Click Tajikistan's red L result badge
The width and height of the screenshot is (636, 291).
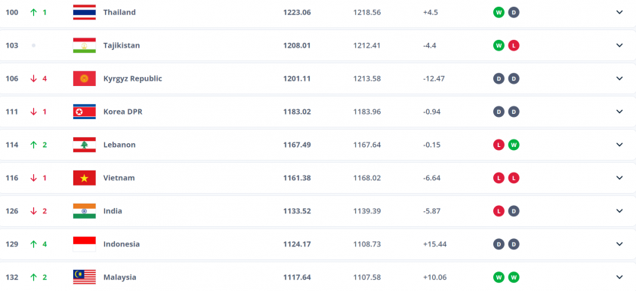[x=514, y=46]
